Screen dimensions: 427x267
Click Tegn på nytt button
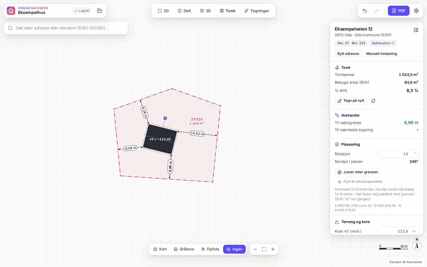point(351,101)
